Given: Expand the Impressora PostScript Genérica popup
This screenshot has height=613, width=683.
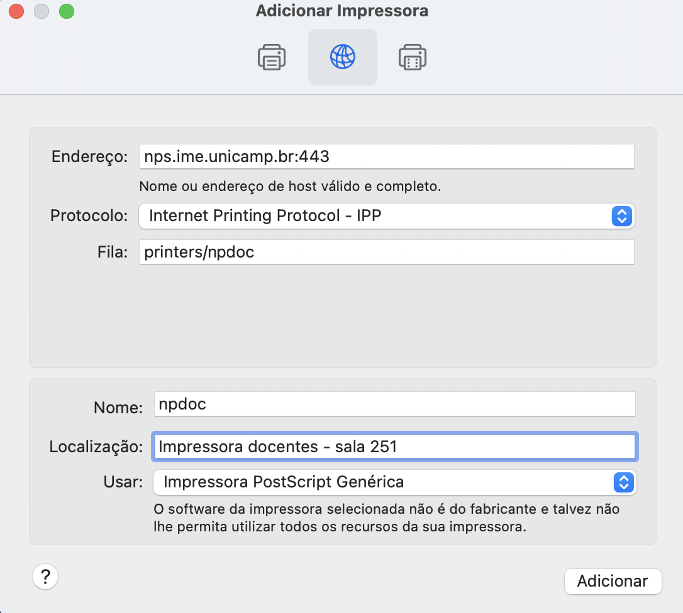Looking at the screenshot, I should point(394,482).
